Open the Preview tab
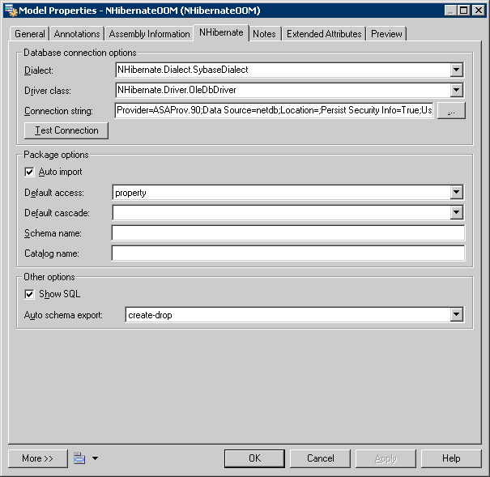The width and height of the screenshot is (490, 477). tap(386, 34)
